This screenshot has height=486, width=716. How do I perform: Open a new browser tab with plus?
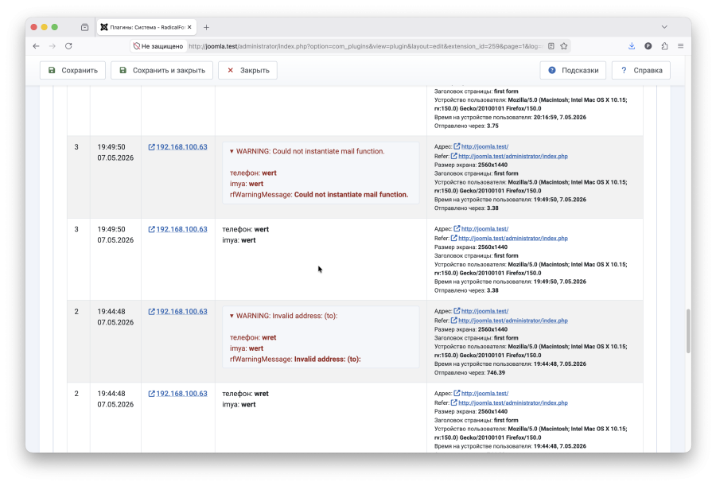click(206, 27)
